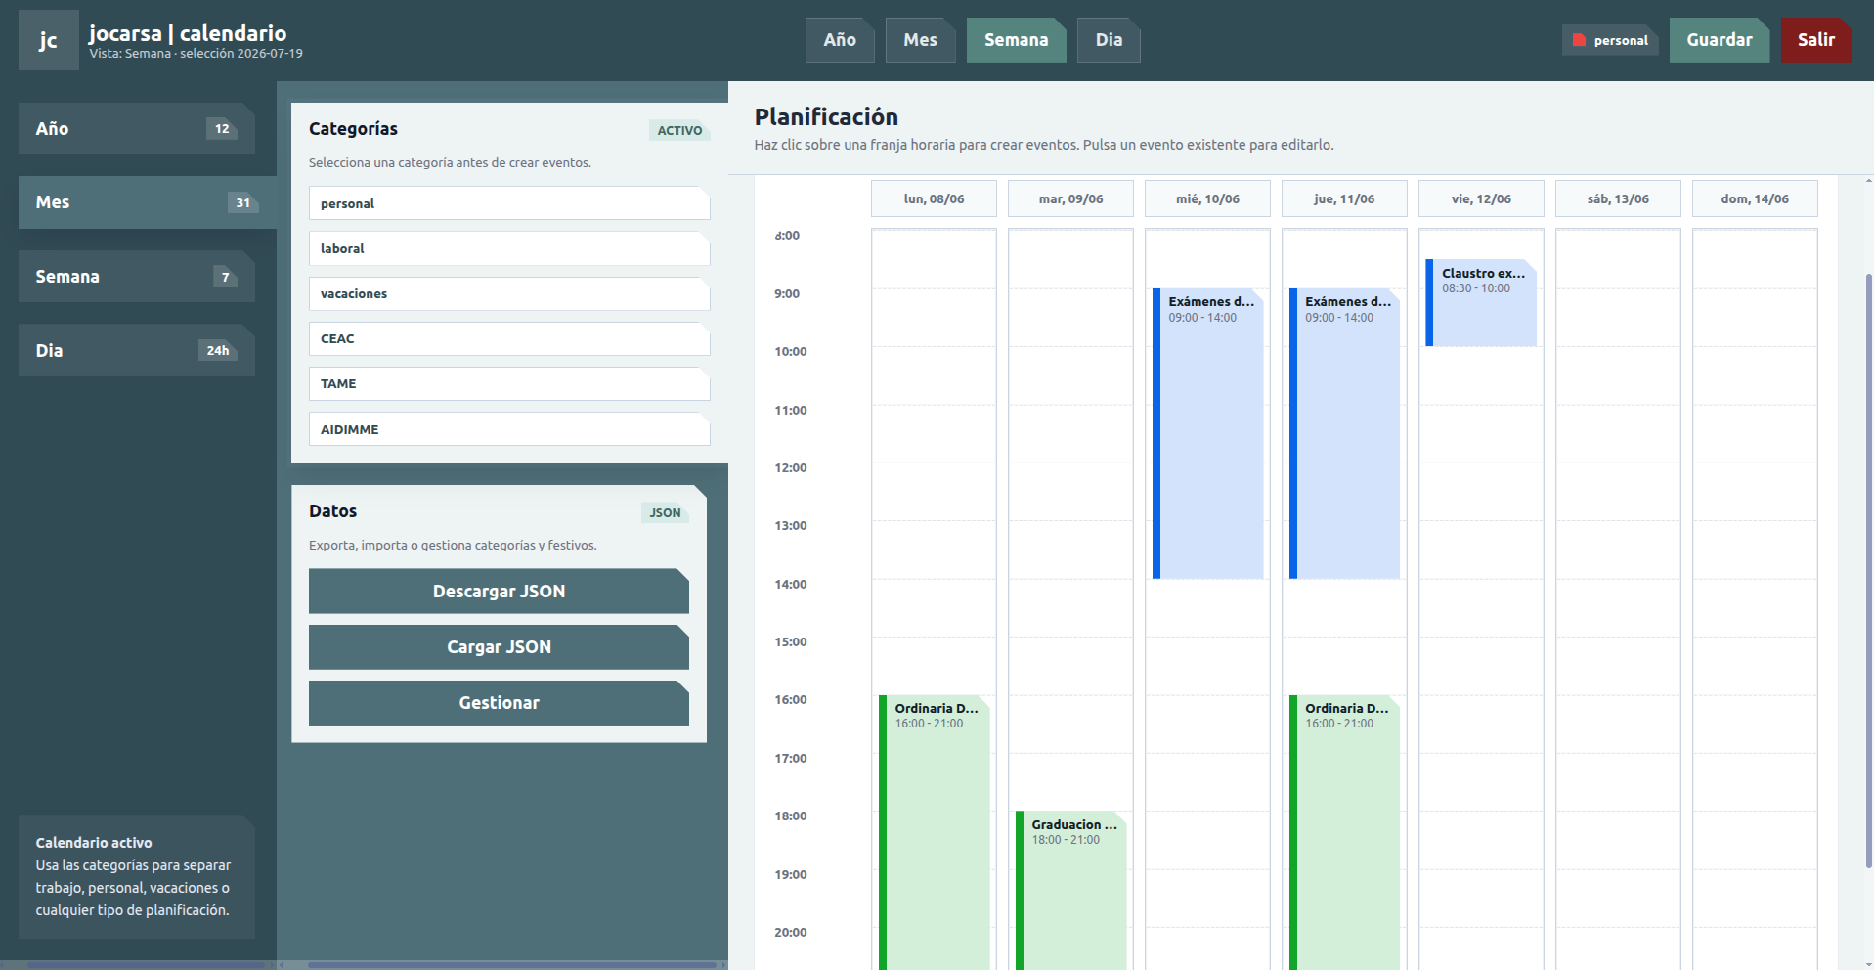Edit the Claustro event at 08:30 - 10:00
The height and width of the screenshot is (970, 1874).
[x=1482, y=303]
